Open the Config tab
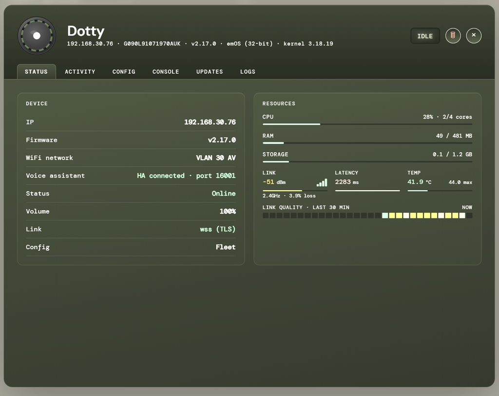This screenshot has height=396, width=499. (x=124, y=72)
